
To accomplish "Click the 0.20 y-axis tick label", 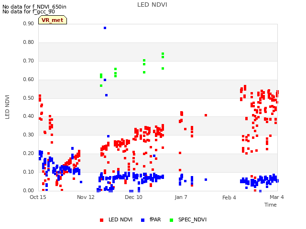I will [28, 154].
